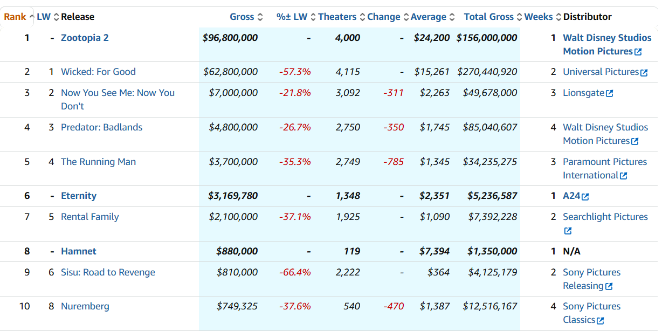Click external link icon next to Universal Pictures
This screenshot has width=662, height=331.
[x=644, y=72]
